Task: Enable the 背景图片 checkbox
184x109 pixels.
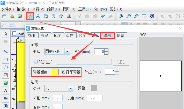Action: tap(36, 62)
